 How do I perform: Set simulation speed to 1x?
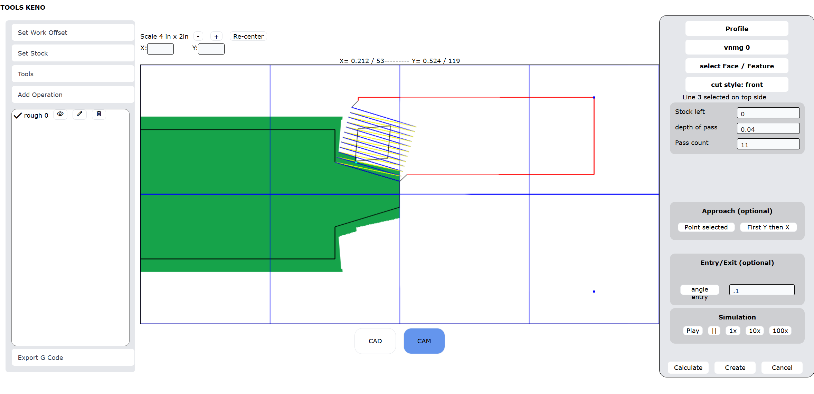tap(732, 331)
